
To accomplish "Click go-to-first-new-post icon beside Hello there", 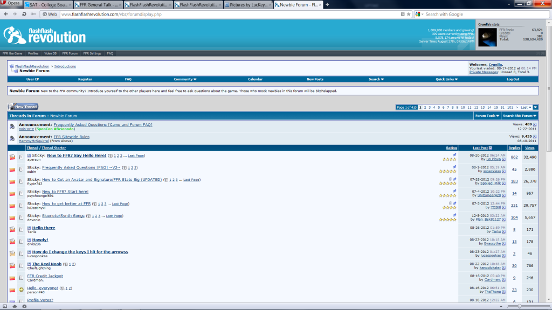I will point(29,228).
